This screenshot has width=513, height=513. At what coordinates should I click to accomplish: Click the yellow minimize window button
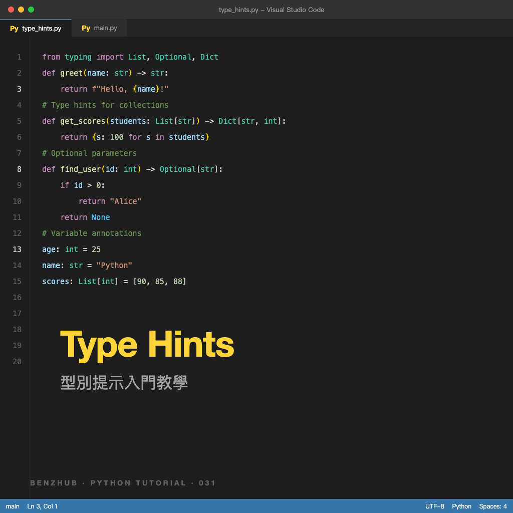coord(21,10)
